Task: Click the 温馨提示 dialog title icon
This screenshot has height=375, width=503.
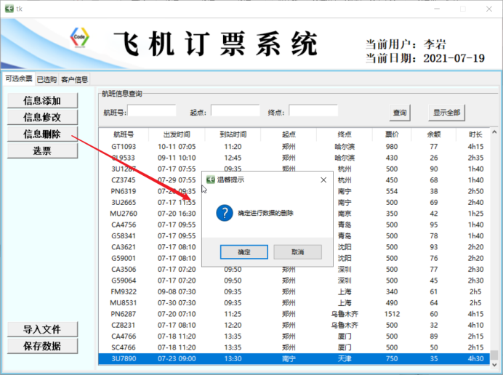Action: pos(210,180)
